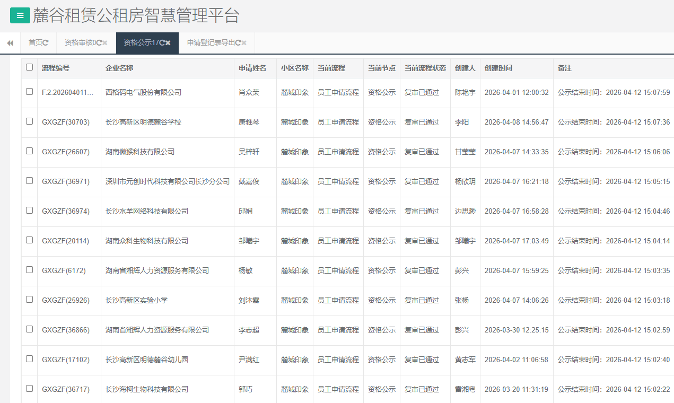674x403 pixels.
Task: Refresh icon on 资格公示17 tab
Action: [162, 43]
